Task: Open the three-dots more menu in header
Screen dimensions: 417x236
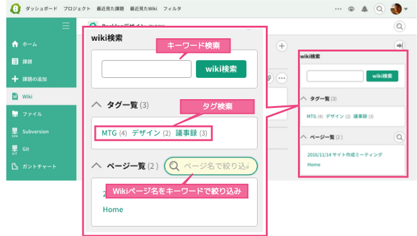Action: point(338,9)
